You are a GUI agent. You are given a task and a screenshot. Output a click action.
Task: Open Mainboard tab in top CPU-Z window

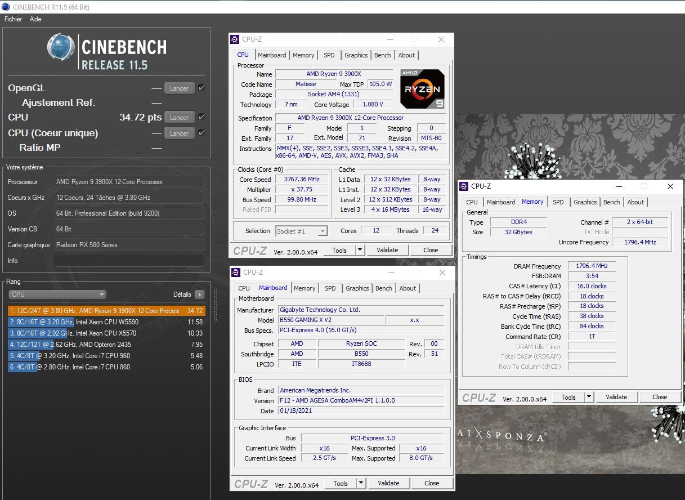pos(272,55)
